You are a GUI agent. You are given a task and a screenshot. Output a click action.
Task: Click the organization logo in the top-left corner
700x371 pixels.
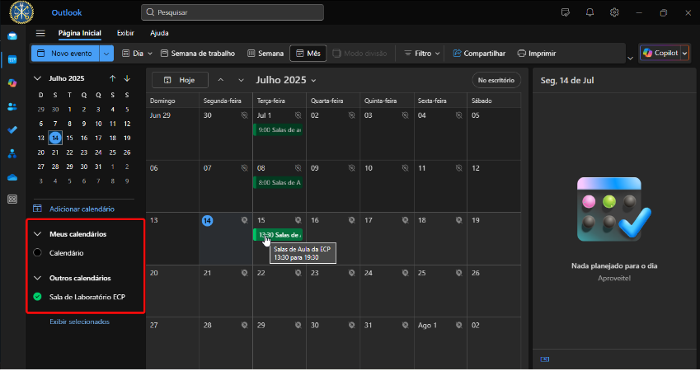coord(21,12)
